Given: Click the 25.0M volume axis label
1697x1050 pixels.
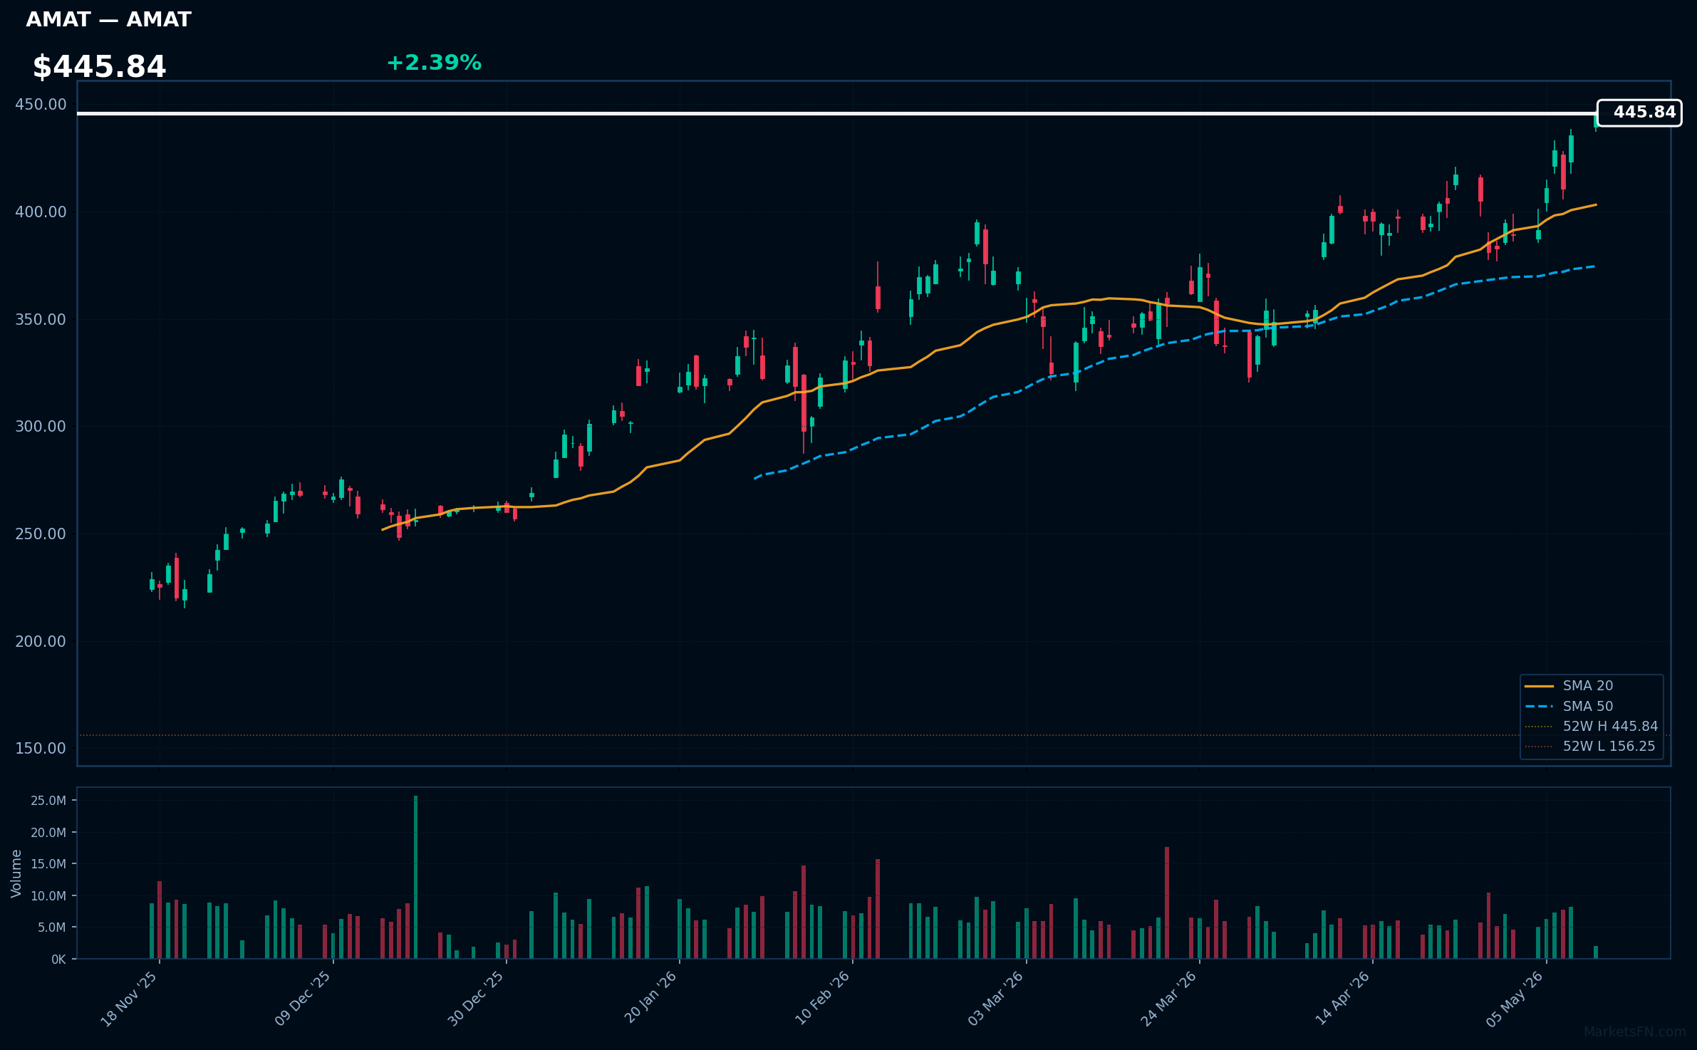Looking at the screenshot, I should pyautogui.click(x=48, y=801).
